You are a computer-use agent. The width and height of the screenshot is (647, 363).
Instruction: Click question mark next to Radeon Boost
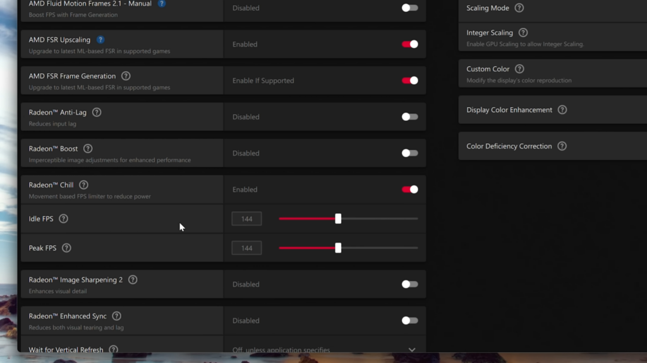pos(88,149)
